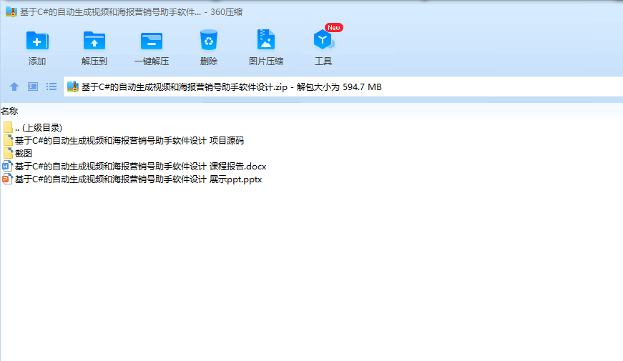Click the folder icon of 截图
The image size is (623, 361).
click(8, 153)
